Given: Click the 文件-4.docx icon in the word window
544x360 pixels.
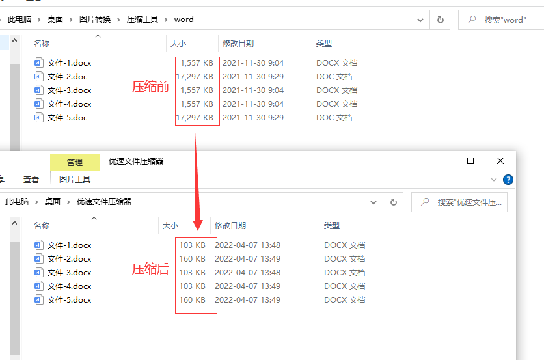Looking at the screenshot, I should [x=38, y=104].
